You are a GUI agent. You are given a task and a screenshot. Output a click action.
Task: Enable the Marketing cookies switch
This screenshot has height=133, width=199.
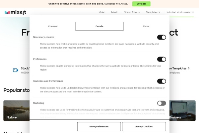point(162,103)
